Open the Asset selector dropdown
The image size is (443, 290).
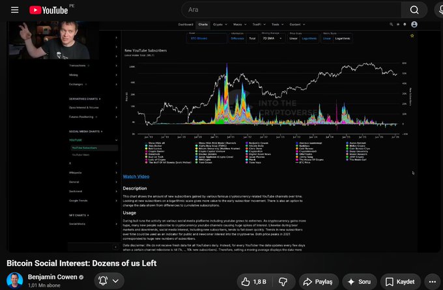(207, 38)
